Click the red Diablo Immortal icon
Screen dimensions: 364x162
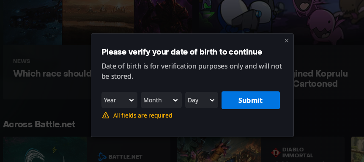(276, 153)
